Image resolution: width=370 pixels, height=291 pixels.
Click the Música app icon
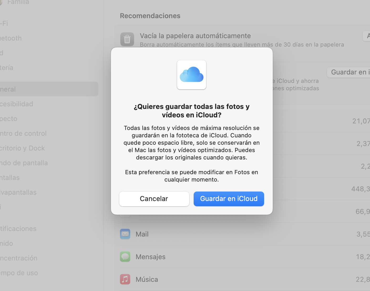(125, 279)
